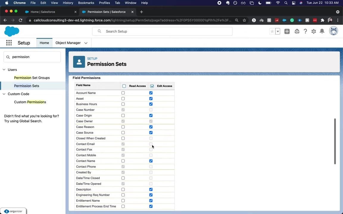Viewport: 343px width, 214px height.
Task: Click the Chrome address bar URL
Action: 132,20
